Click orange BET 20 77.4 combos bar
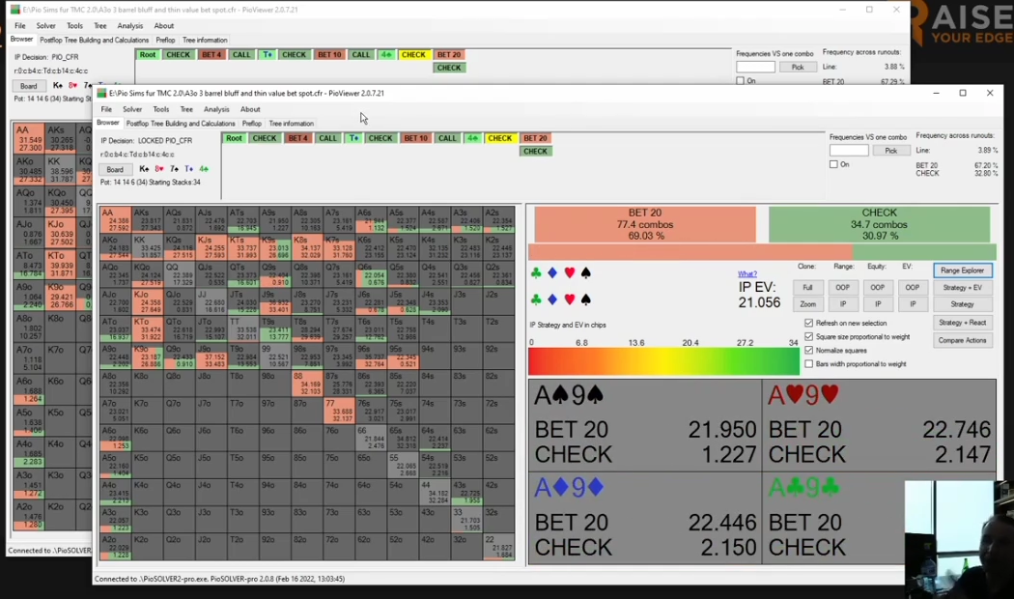Viewport: 1014px width, 599px height. tap(645, 224)
